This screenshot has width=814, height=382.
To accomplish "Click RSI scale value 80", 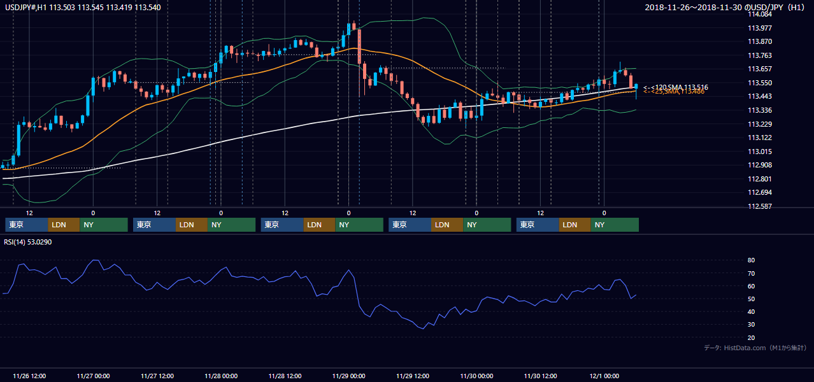I will [x=752, y=260].
